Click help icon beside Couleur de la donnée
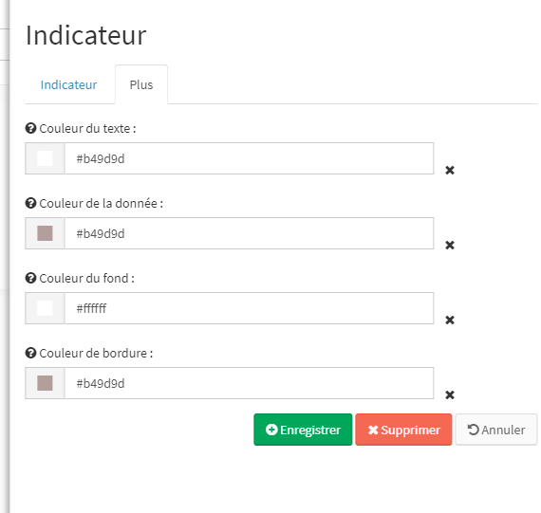Image resolution: width=541 pixels, height=513 pixels. [x=30, y=204]
